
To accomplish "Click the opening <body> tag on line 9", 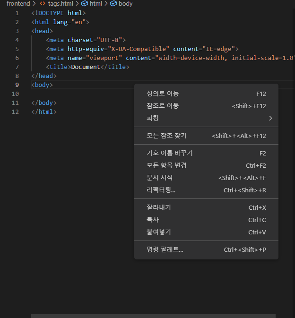I will [42, 85].
